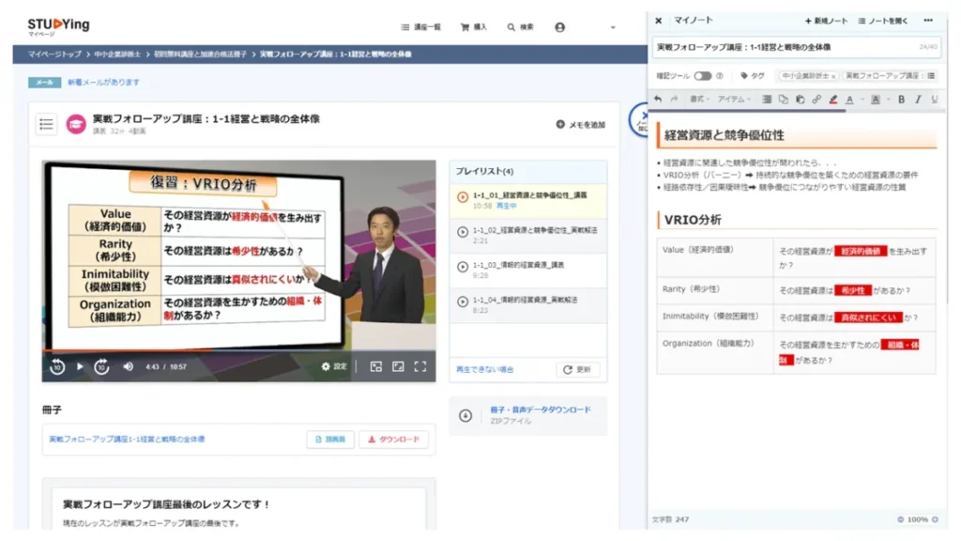Screen dimensions: 961x541
Task: Open booklet in separate screen 別画面
Action: click(x=330, y=440)
